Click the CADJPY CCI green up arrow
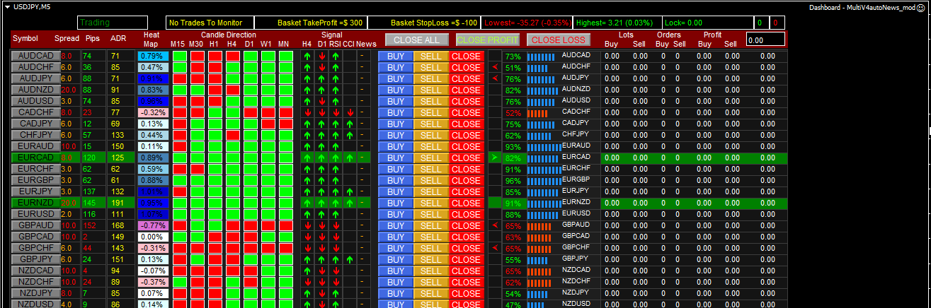The image size is (931, 308). [x=350, y=124]
